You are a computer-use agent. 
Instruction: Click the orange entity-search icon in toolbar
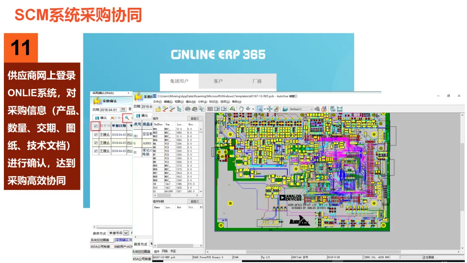[x=324, y=109]
